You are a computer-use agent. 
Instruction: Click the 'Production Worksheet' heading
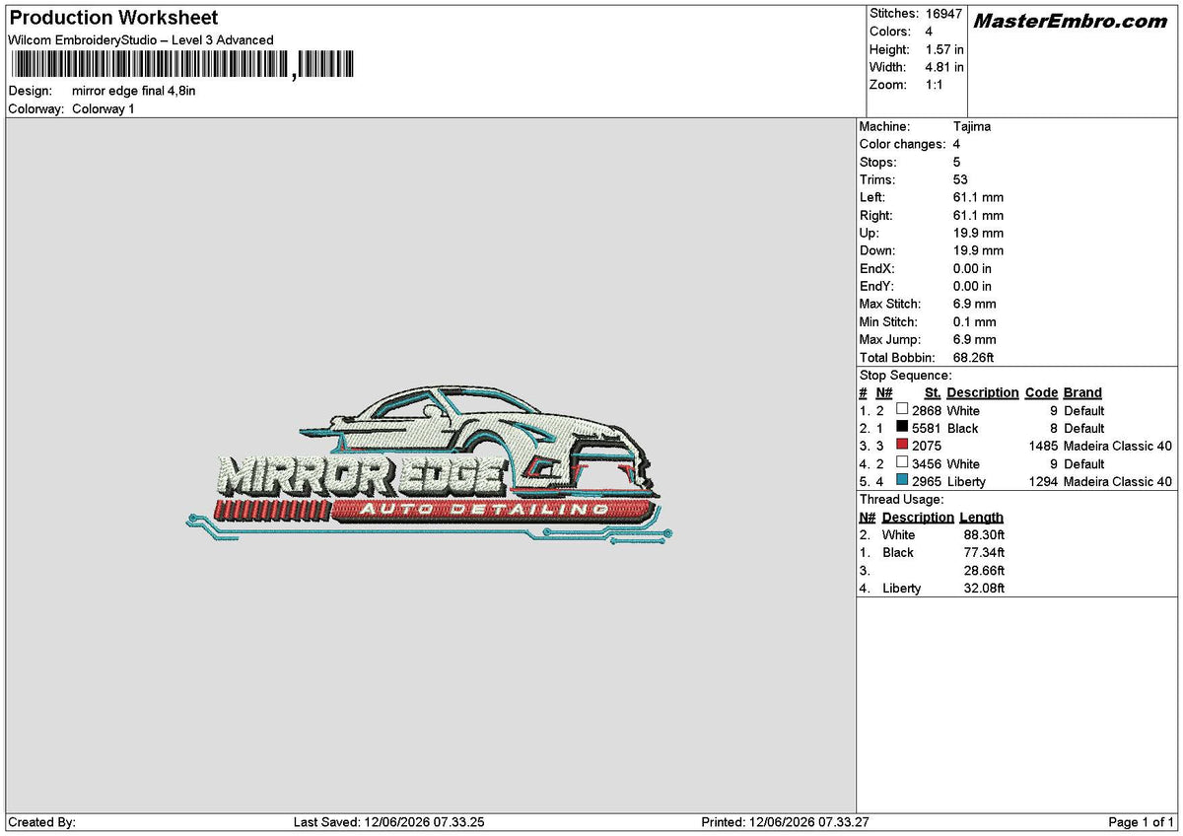(x=113, y=18)
